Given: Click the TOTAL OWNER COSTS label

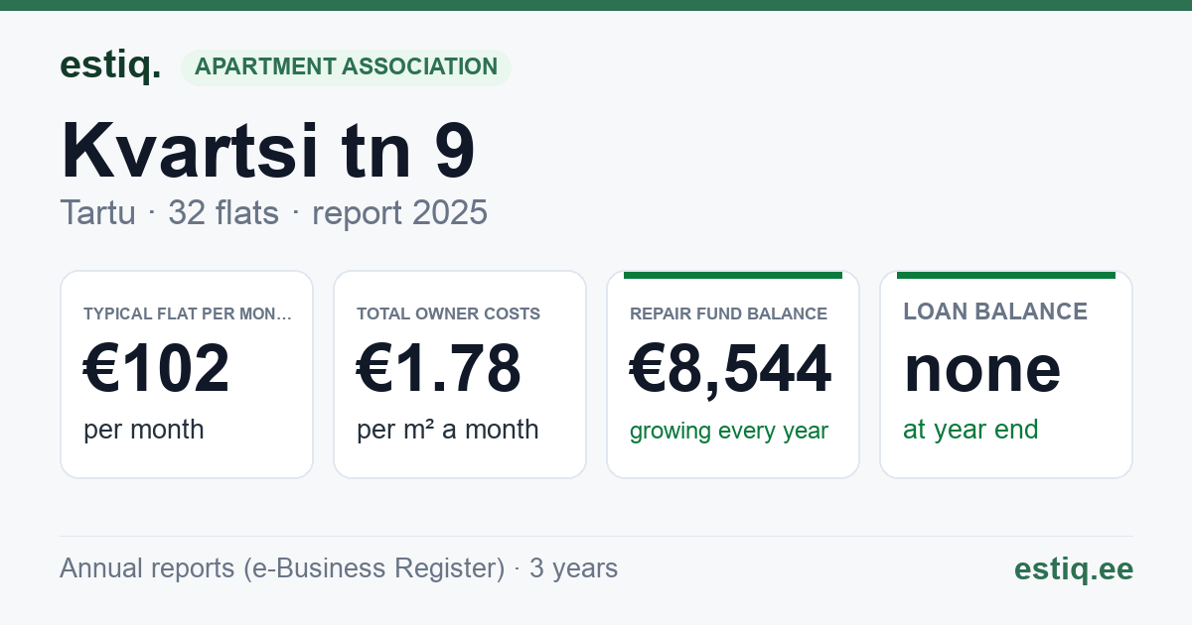Looking at the screenshot, I should pos(449,313).
